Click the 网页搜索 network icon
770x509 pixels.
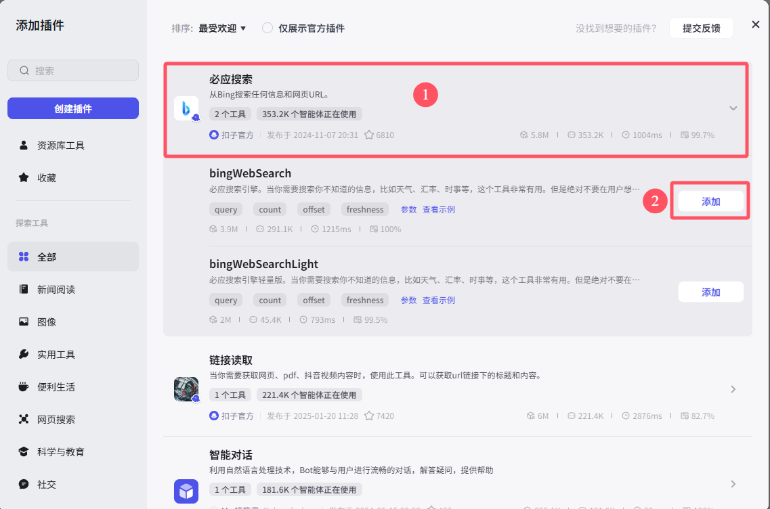[x=24, y=419]
